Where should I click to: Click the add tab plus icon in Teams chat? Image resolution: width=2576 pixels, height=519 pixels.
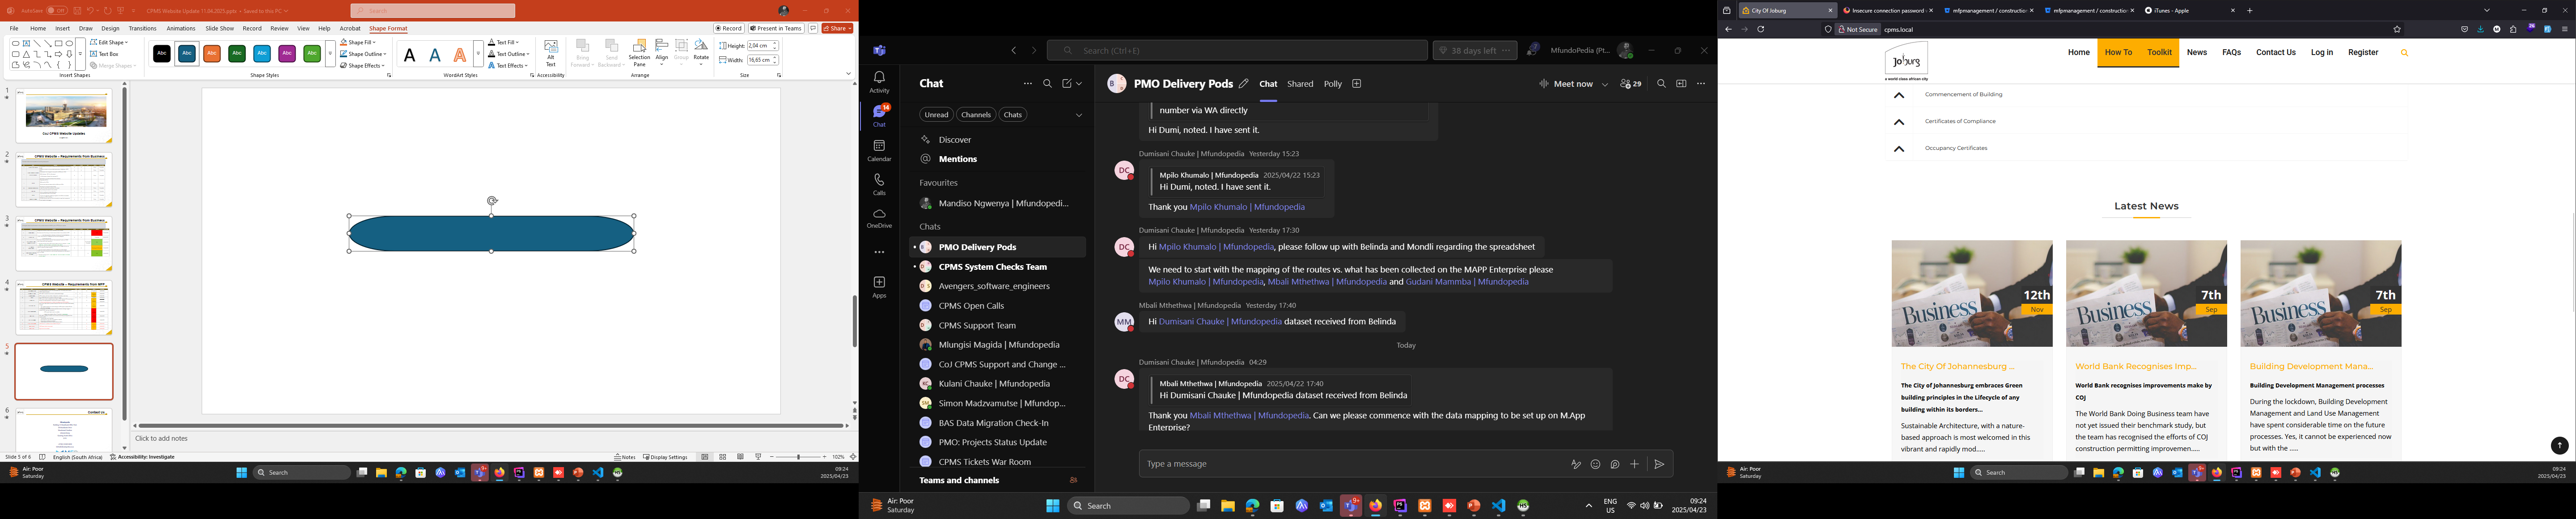(1357, 84)
